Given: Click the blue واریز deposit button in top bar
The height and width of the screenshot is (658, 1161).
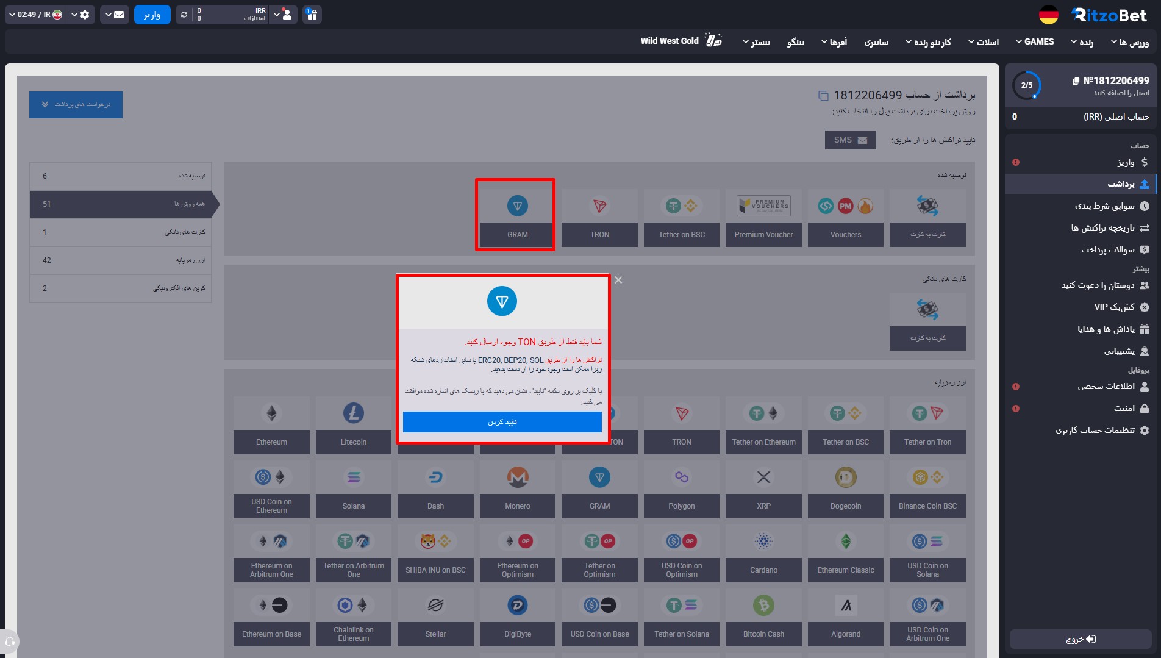Looking at the screenshot, I should tap(152, 15).
